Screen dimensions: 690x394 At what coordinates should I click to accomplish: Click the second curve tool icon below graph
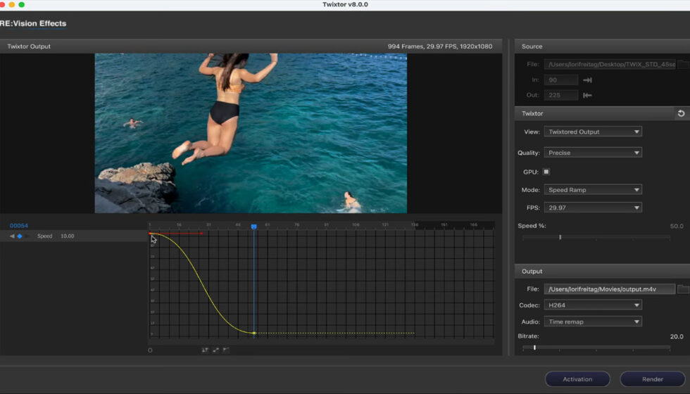[x=215, y=350]
